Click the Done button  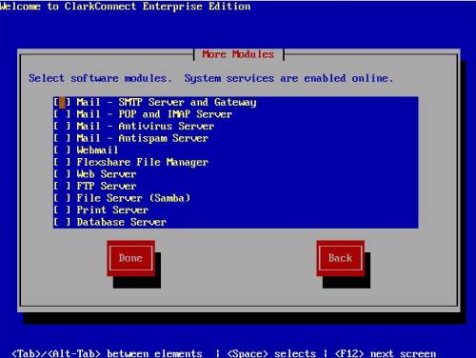130,258
